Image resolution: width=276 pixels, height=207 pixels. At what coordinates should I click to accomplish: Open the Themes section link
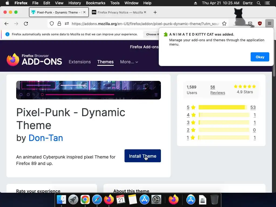[x=105, y=62]
